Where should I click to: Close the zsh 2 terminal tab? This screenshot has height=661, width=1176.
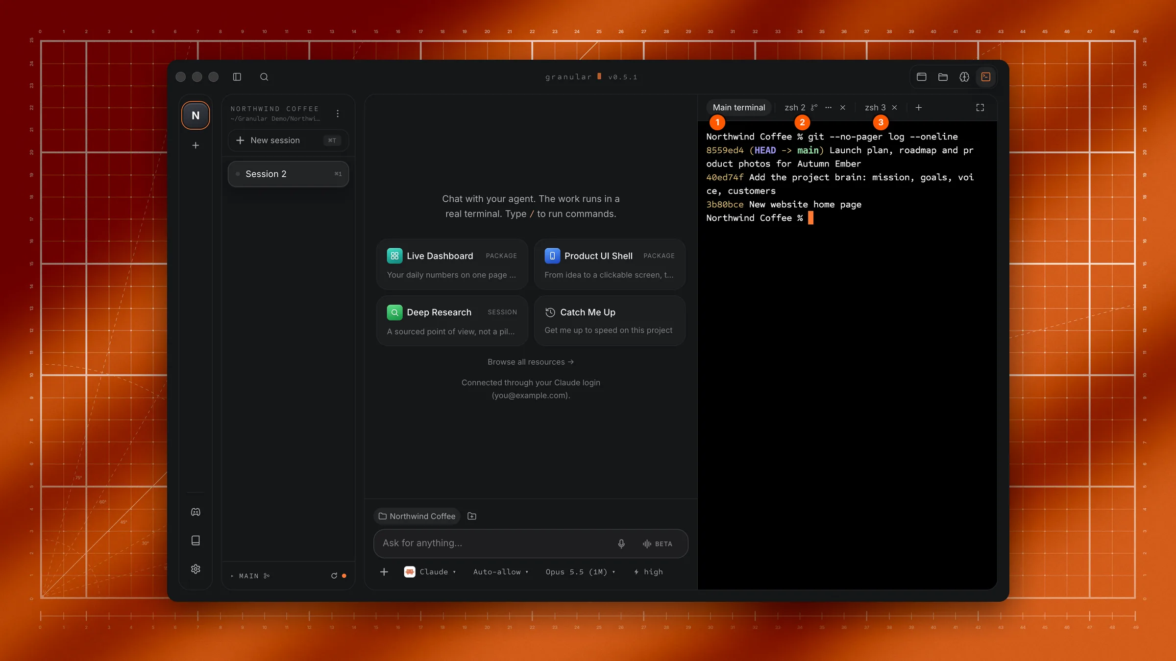(x=843, y=108)
